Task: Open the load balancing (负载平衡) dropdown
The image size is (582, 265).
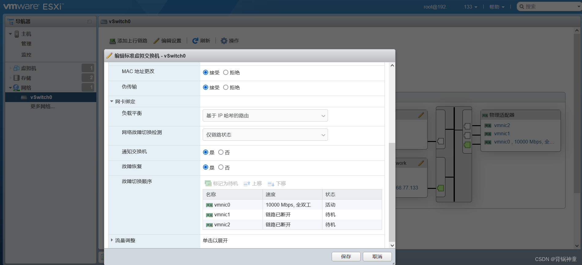Action: point(265,115)
